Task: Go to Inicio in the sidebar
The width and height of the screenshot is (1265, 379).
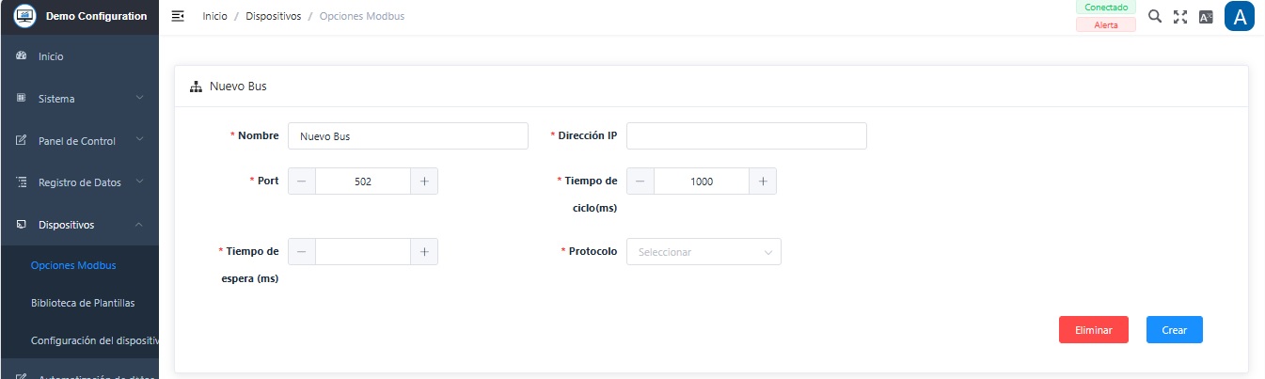Action: click(x=51, y=56)
